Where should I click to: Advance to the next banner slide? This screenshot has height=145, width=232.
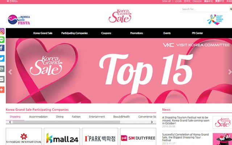(x=229, y=72)
